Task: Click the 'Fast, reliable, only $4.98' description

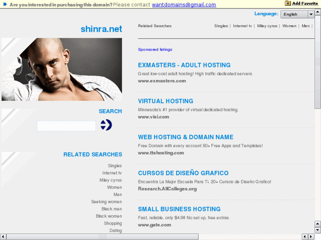Action: point(183,218)
